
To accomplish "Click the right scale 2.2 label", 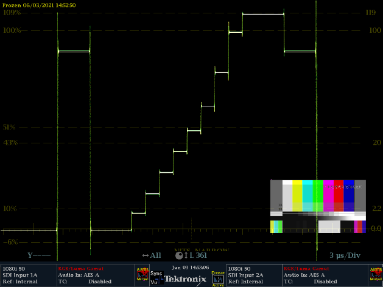I will [x=377, y=209].
